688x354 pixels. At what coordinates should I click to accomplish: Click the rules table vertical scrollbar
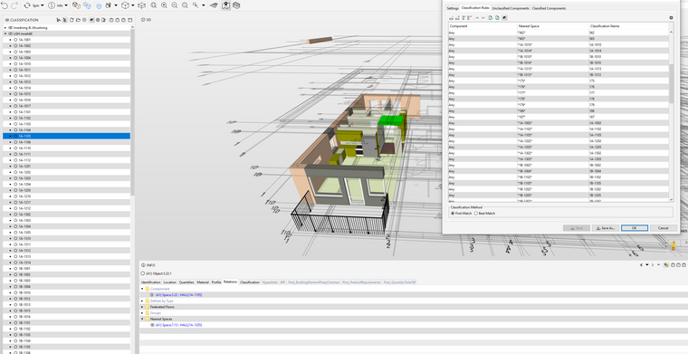(671, 83)
